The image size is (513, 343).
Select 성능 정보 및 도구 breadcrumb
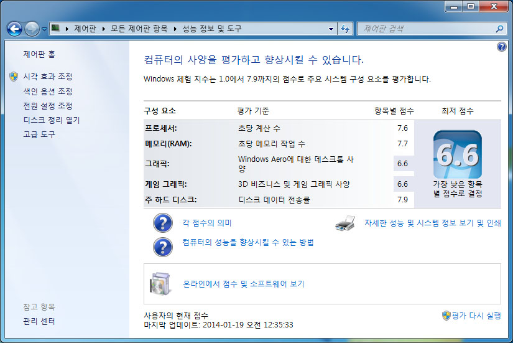click(x=212, y=29)
